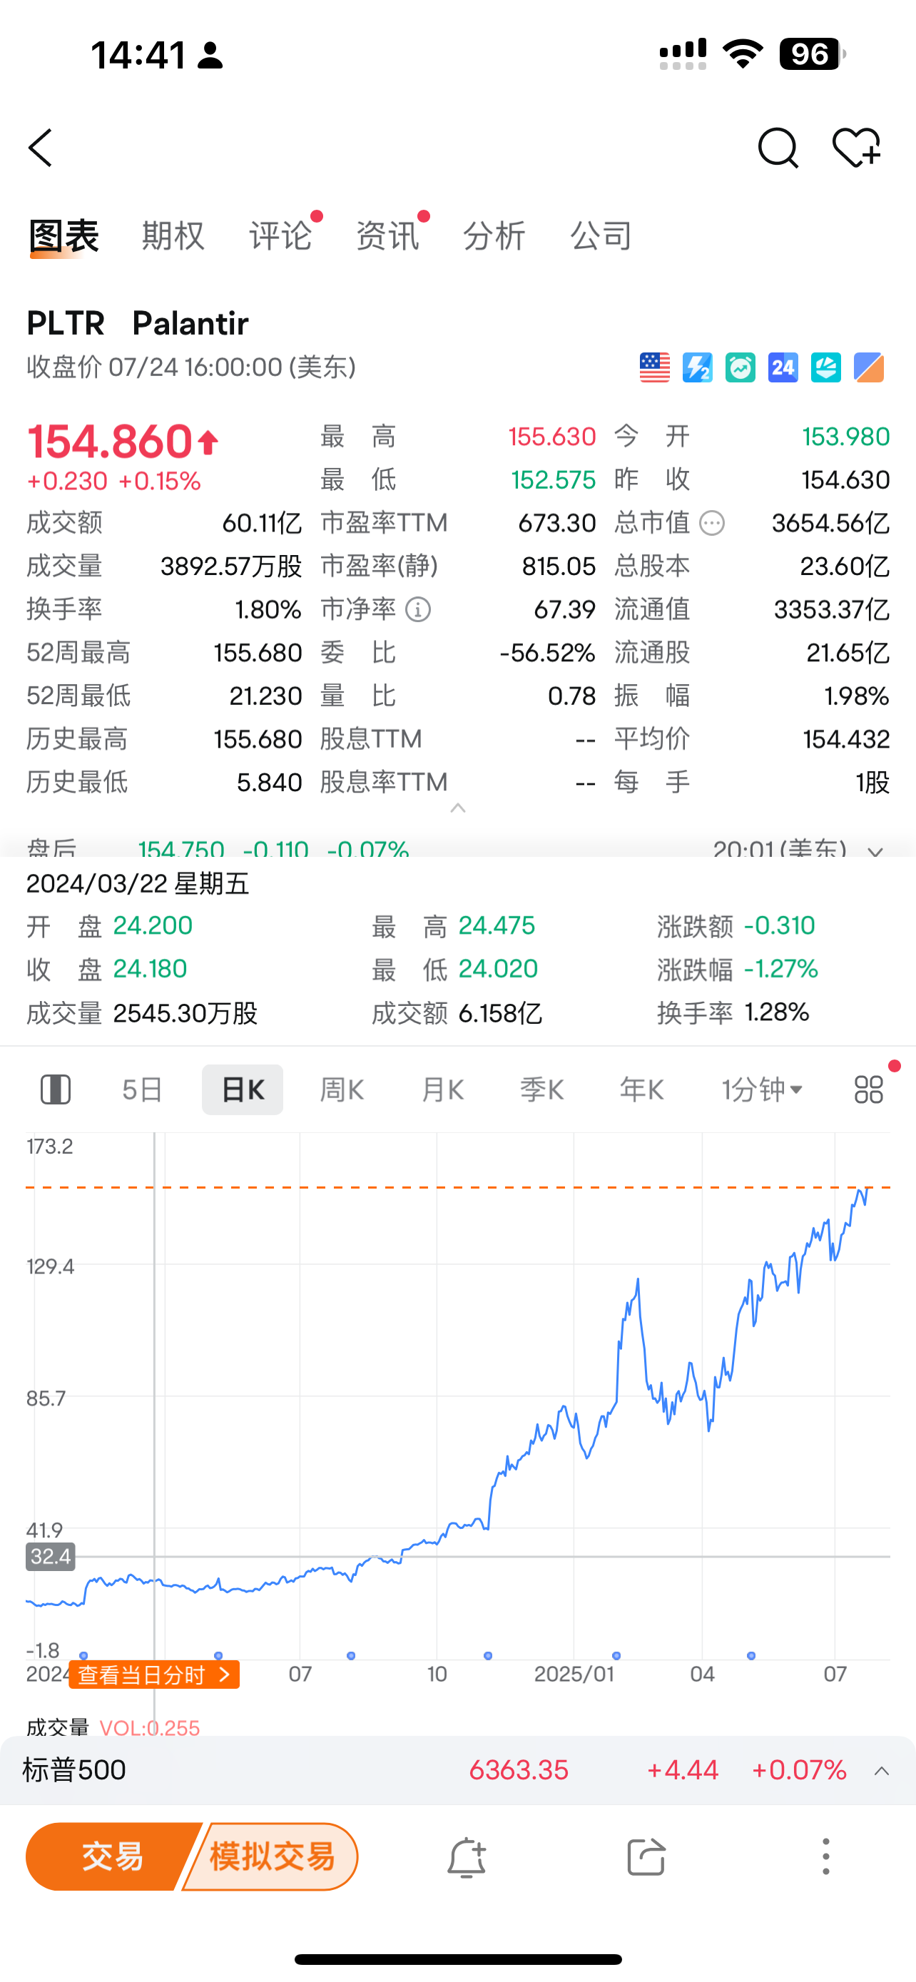Tap the 市盈率TTM value 673.30
Screen dimensions: 916x1982
tap(557, 523)
